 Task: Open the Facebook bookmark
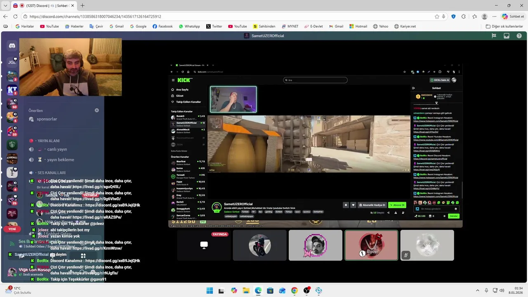[x=163, y=26]
